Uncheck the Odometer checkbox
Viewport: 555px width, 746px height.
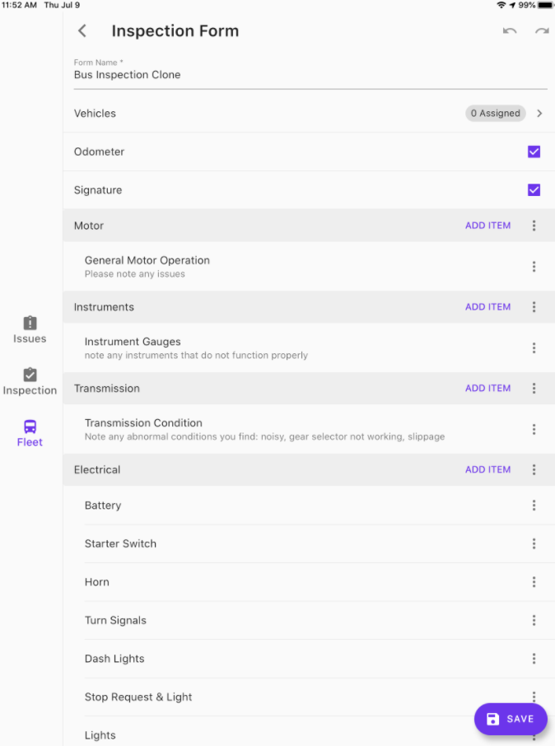tap(534, 152)
